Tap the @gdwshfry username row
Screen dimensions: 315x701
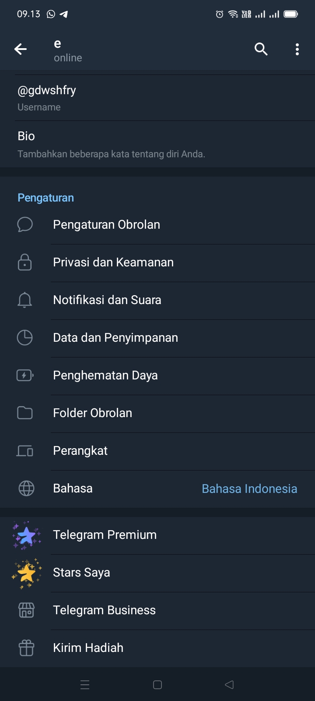[157, 98]
